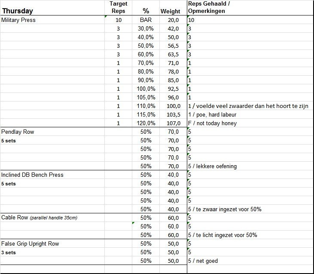Image resolution: width=314 pixels, height=274 pixels.
Task: Click the 'te licht ingezet voor 50%' note
Action: 223,235
